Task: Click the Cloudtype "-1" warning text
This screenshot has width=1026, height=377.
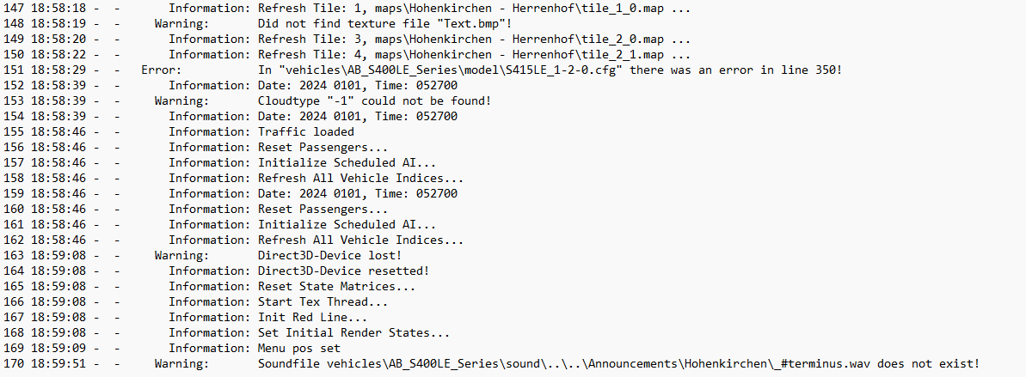Action: click(374, 100)
